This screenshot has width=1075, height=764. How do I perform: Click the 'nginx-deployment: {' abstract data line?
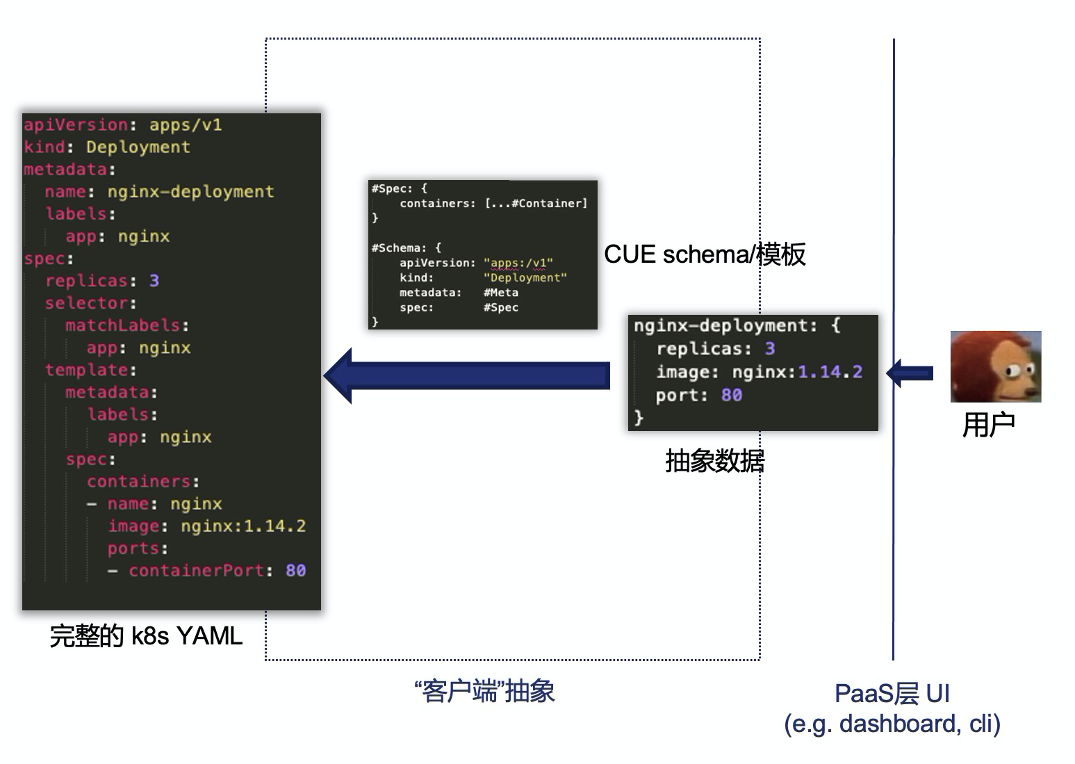(x=737, y=325)
